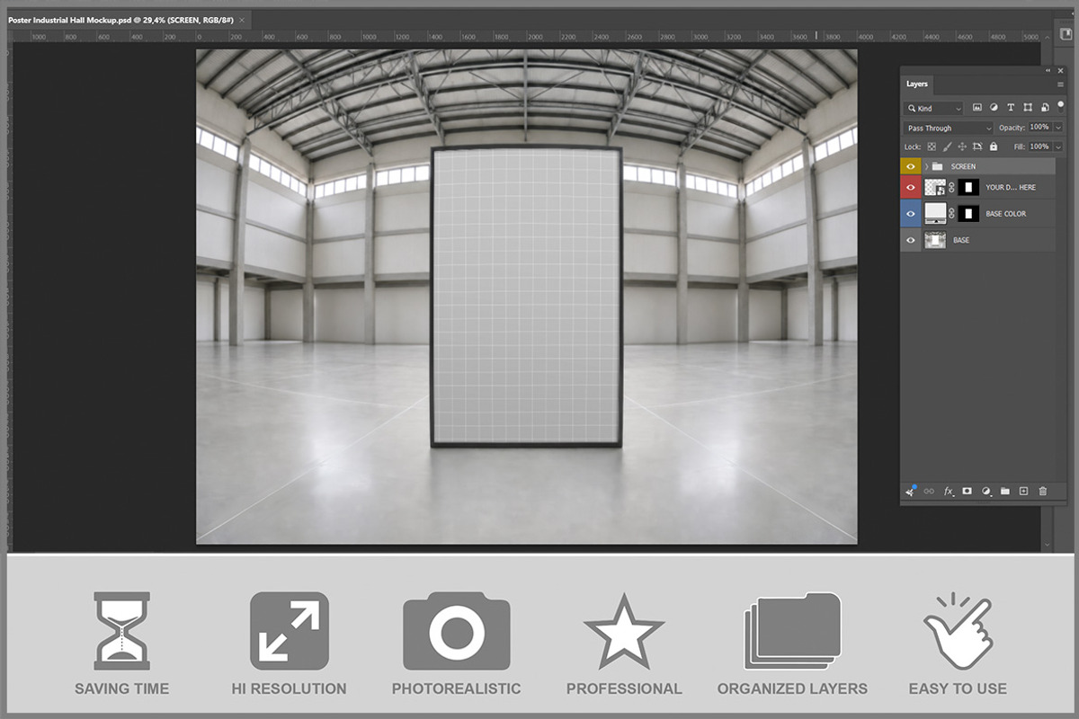Screen dimensions: 1079x719
Task: Filter layers by type layers icon
Action: [x=1011, y=108]
